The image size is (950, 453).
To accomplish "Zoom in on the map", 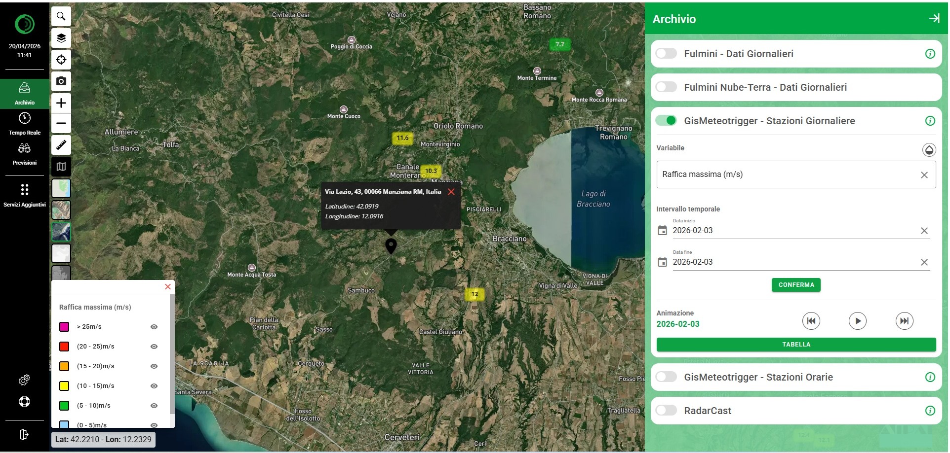I will [x=61, y=103].
